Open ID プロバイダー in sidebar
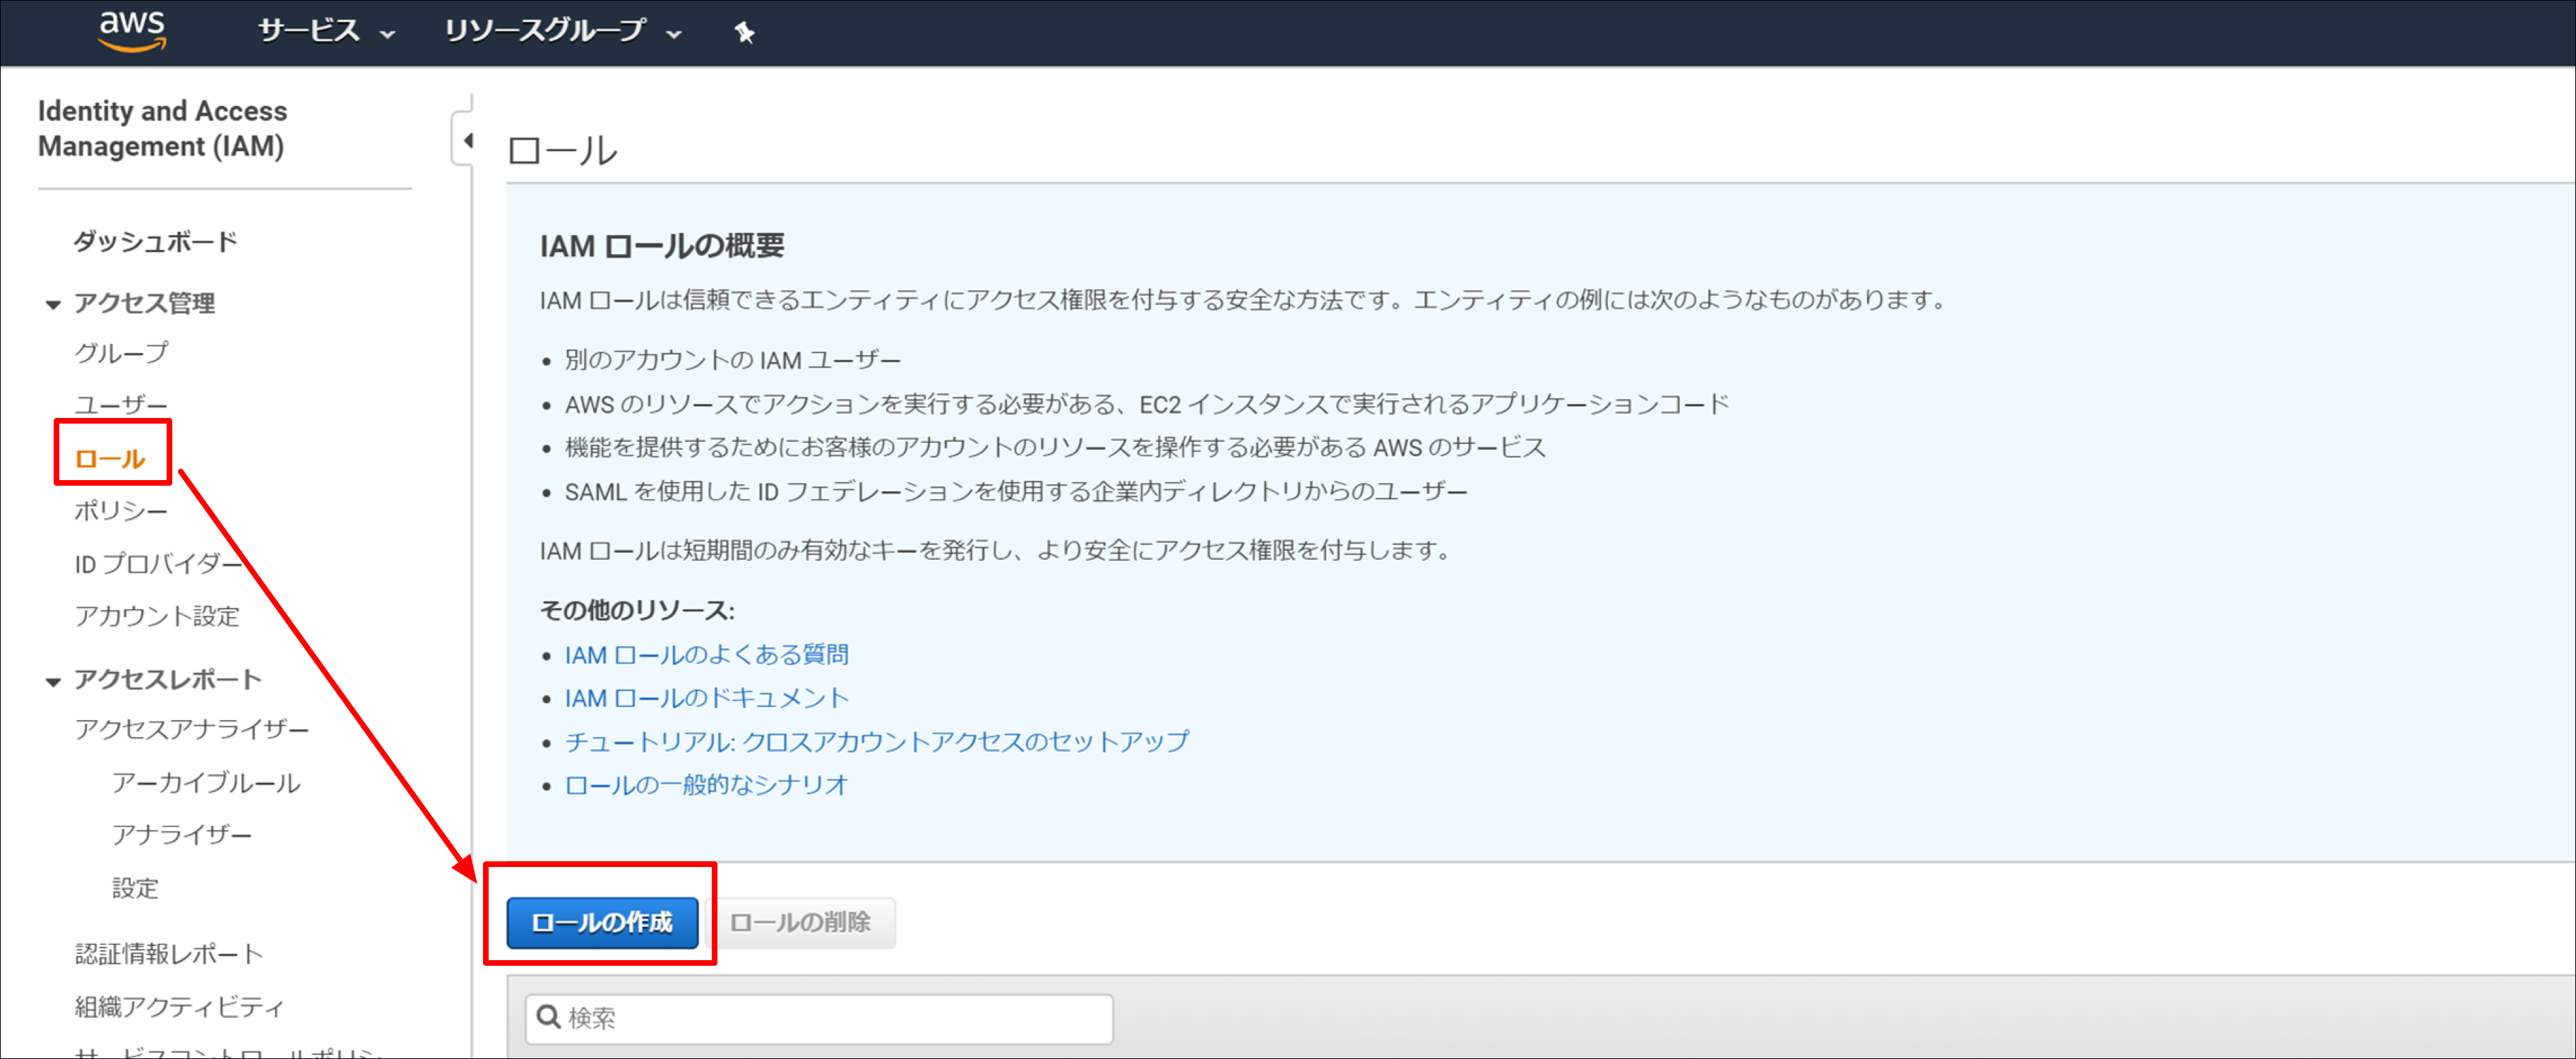Image resolution: width=2576 pixels, height=1059 pixels. (158, 564)
